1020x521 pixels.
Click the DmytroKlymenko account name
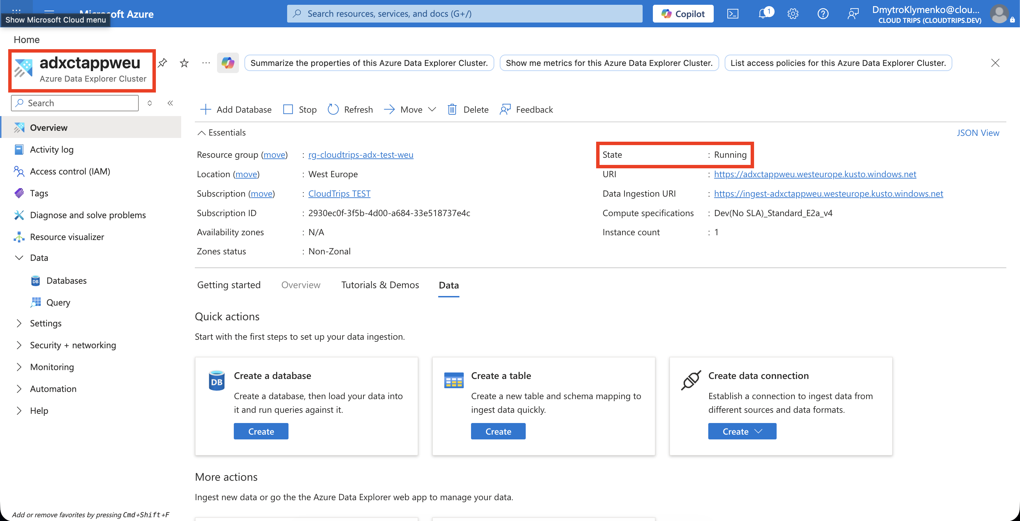925,10
